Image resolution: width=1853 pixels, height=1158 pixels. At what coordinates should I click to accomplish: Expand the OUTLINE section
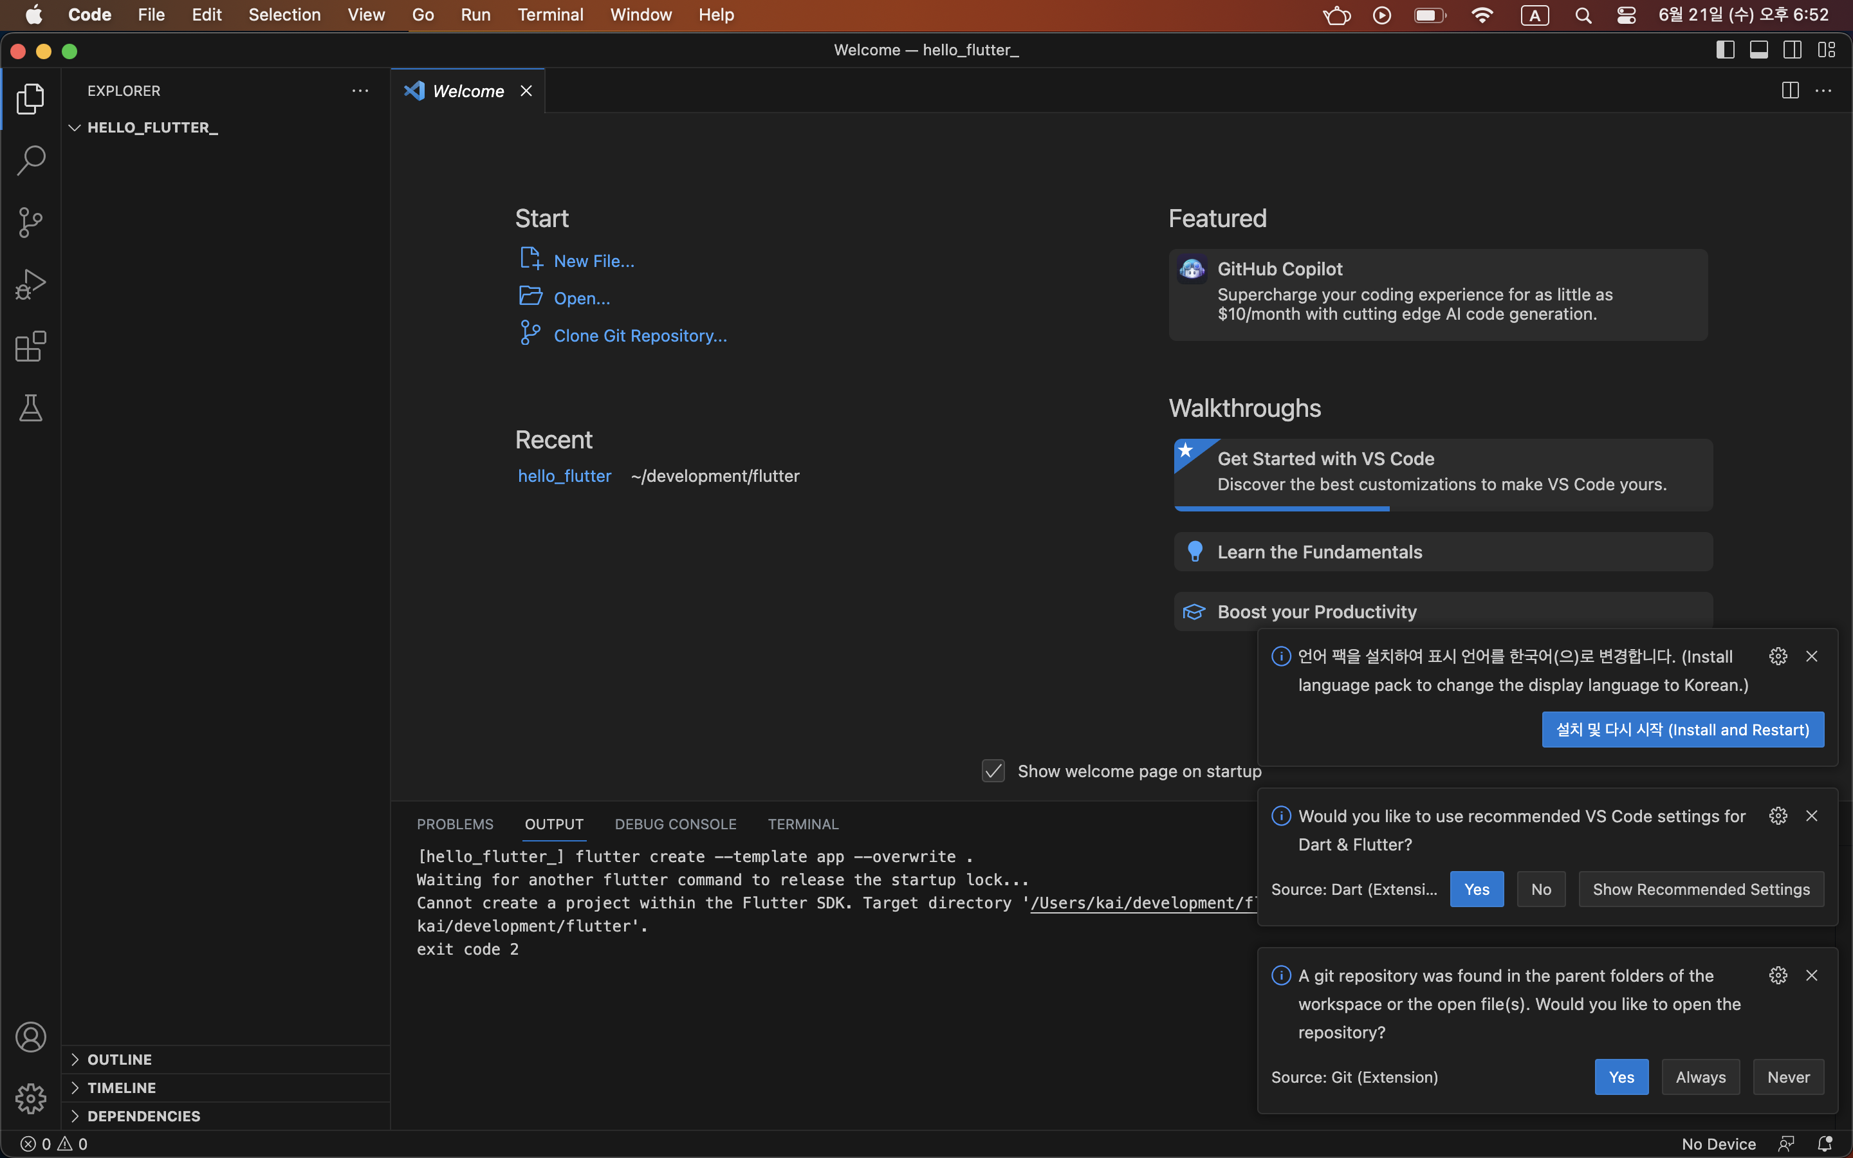(225, 1059)
